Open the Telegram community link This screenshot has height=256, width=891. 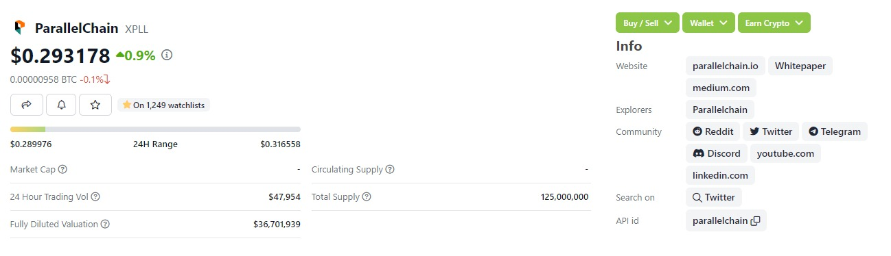point(835,131)
